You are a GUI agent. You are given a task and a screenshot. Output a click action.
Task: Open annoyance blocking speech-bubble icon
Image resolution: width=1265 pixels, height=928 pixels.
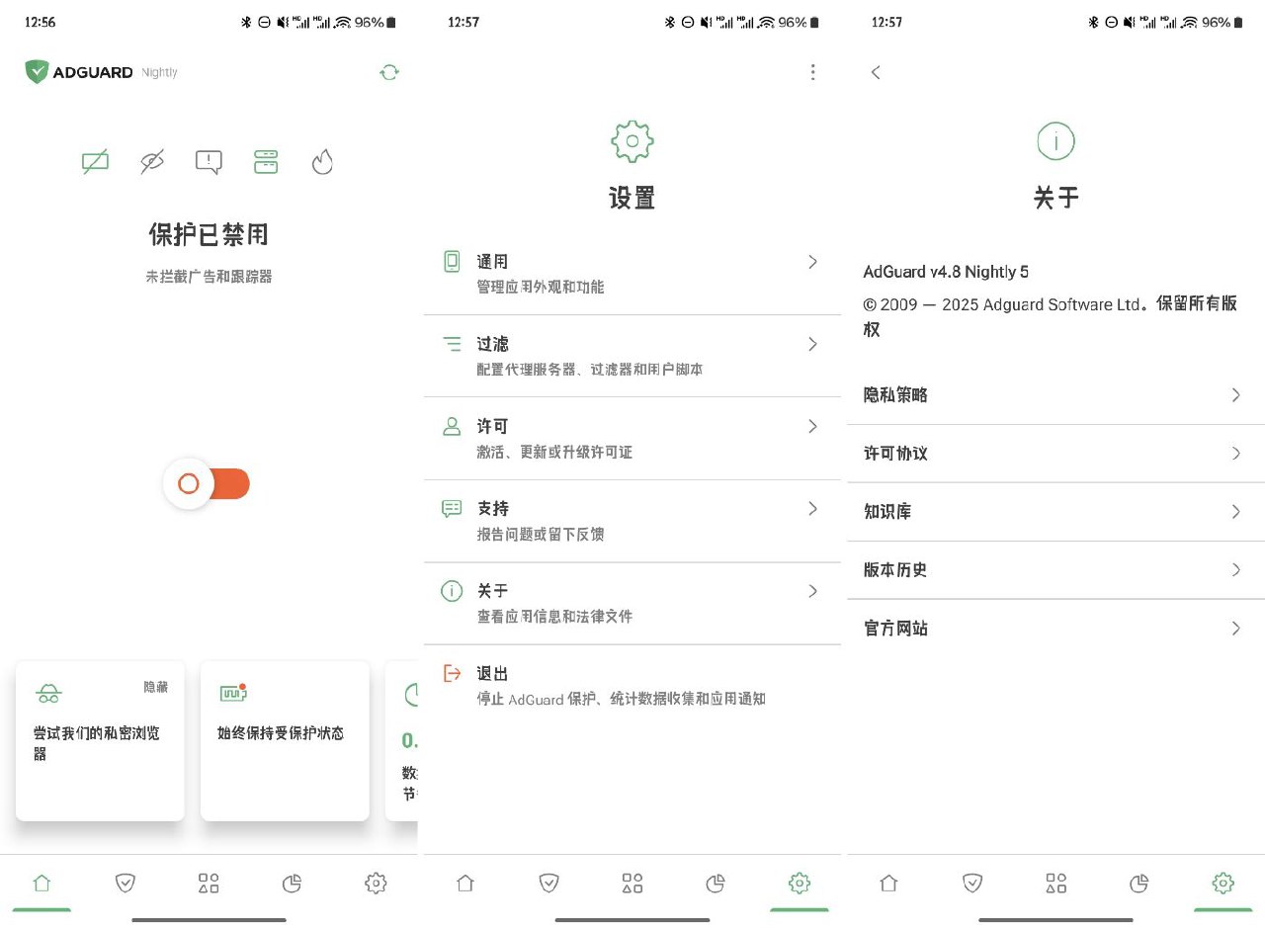209,162
